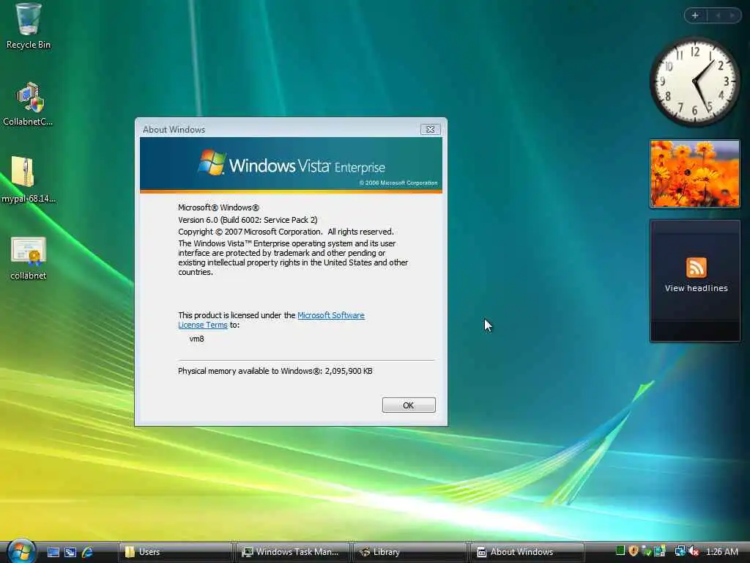Open the Recycle Bin desktop icon
Screen dimensions: 750x563
tap(28, 26)
